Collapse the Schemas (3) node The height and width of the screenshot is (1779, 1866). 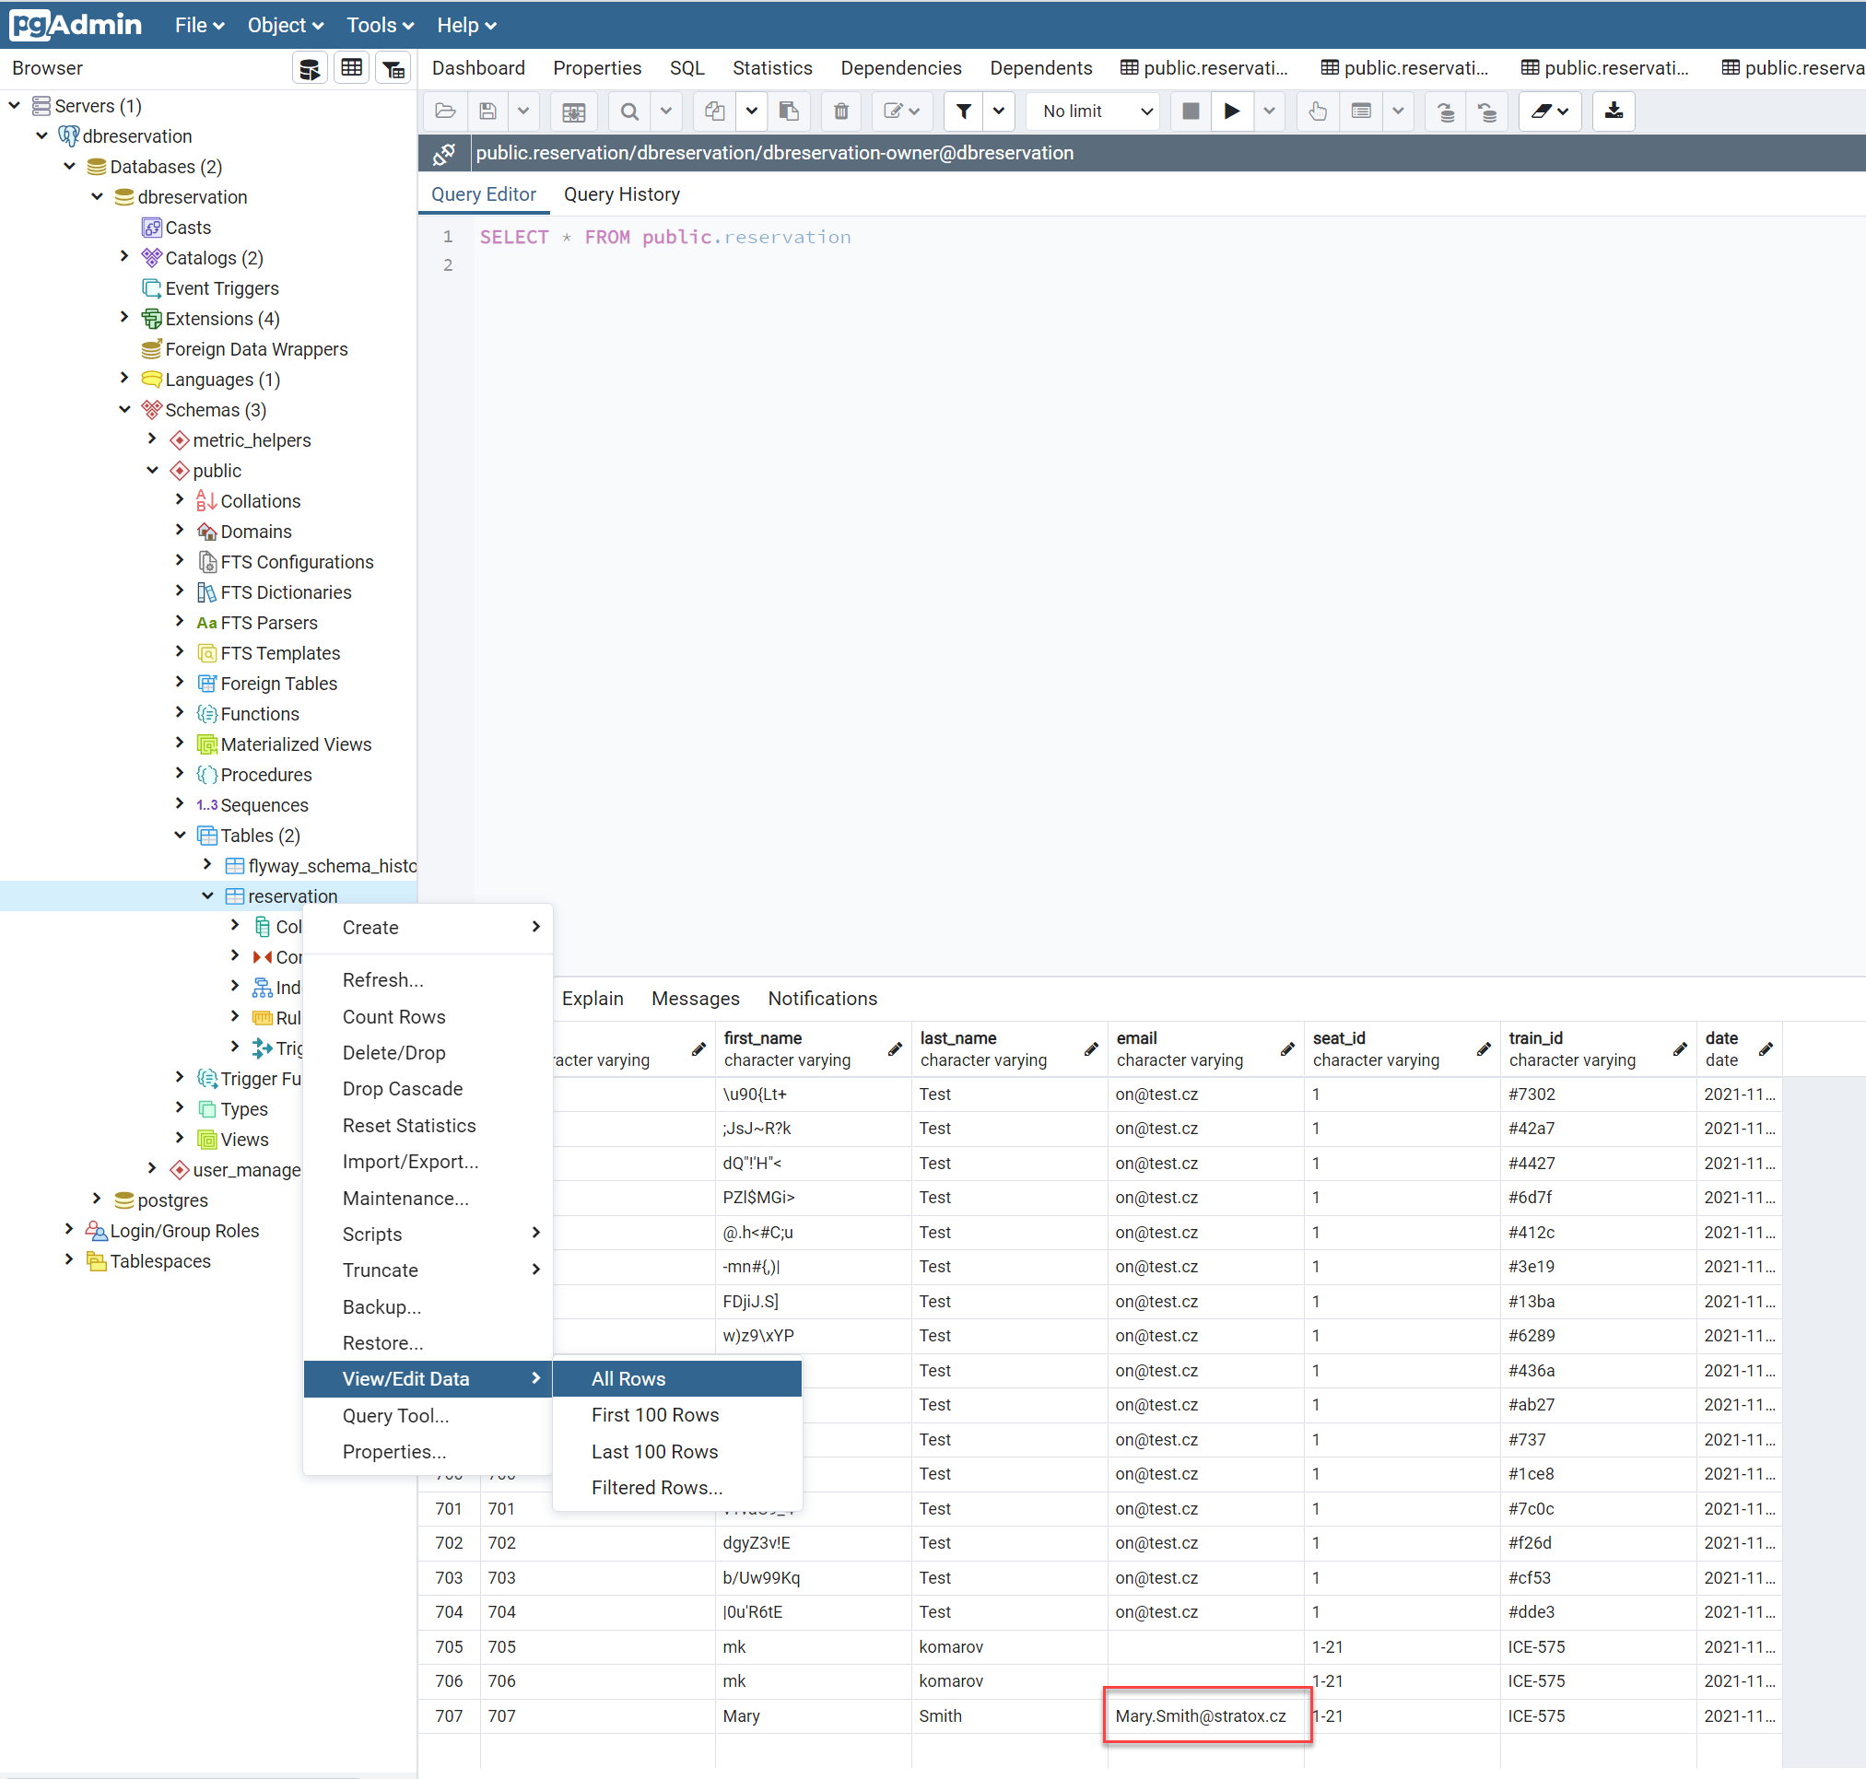[124, 409]
